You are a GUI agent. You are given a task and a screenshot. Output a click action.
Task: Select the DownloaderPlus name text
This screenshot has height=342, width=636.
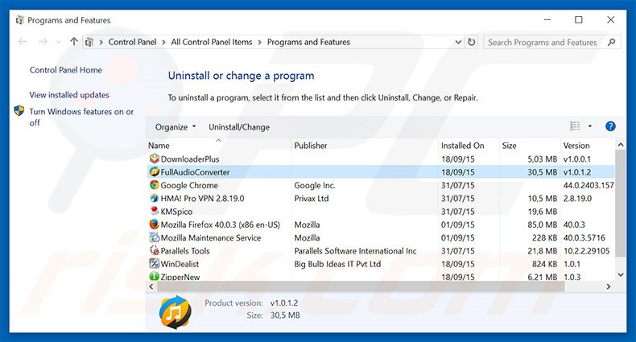coord(190,159)
